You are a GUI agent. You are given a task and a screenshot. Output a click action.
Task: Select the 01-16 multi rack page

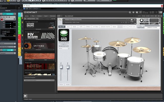[139, 16]
